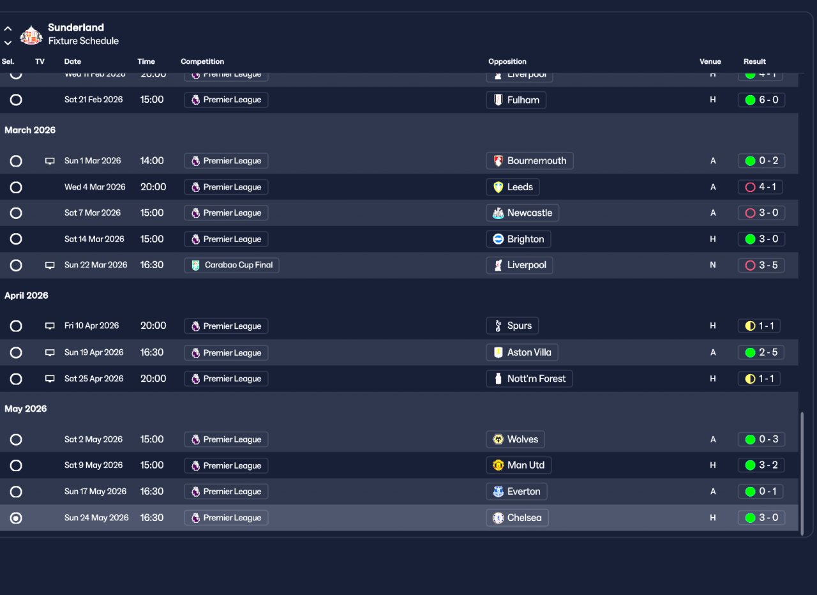Click the Sunderland team name title
This screenshot has width=817, height=595.
click(x=76, y=27)
